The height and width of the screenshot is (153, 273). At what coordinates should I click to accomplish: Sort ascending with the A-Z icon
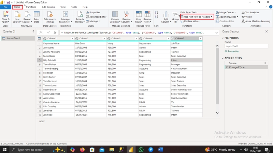[x=156, y=13]
